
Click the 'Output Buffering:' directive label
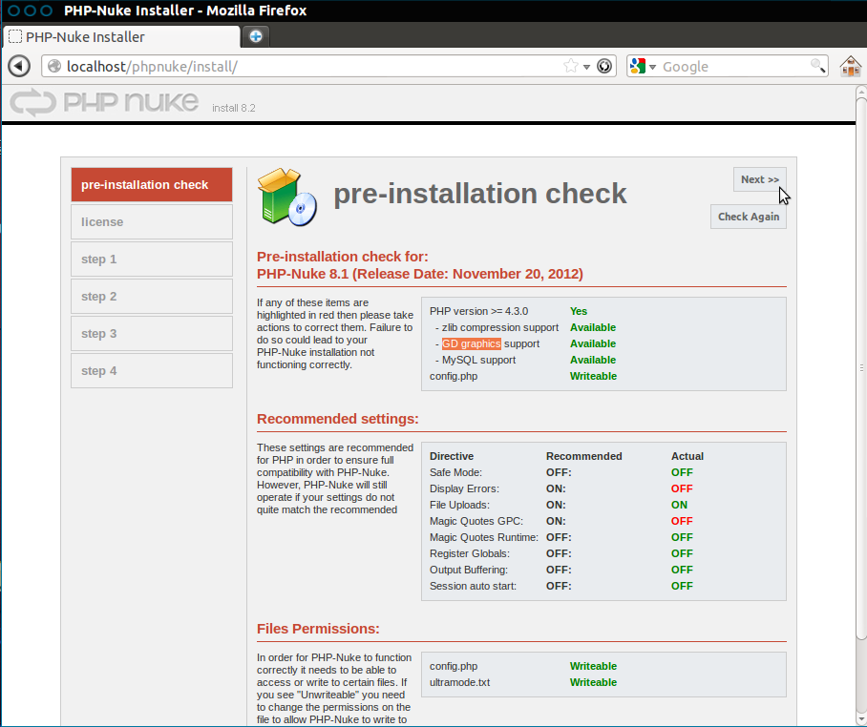468,570
